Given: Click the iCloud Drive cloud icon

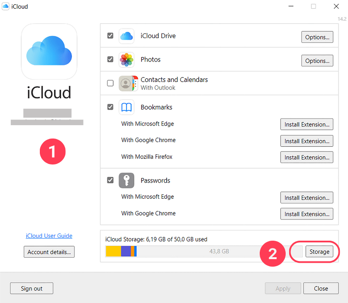Looking at the screenshot, I should pyautogui.click(x=126, y=36).
